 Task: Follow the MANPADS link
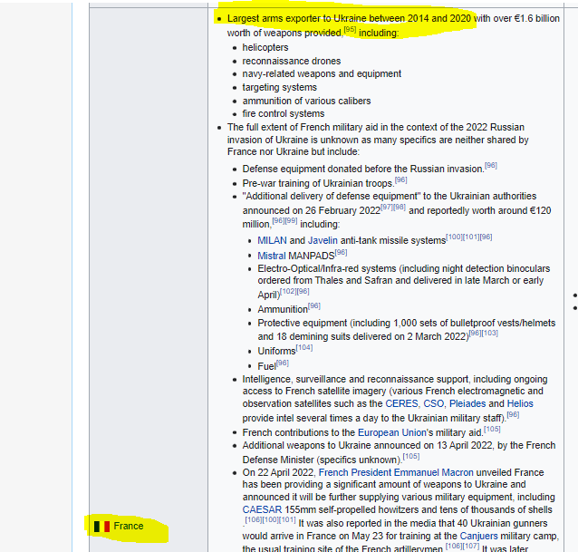(311, 256)
